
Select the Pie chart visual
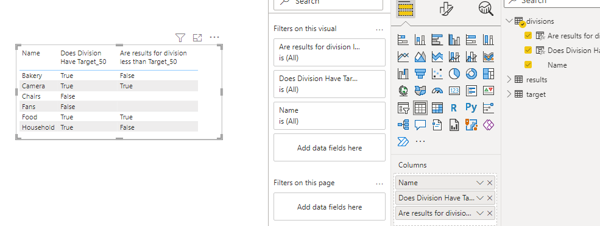point(454,74)
